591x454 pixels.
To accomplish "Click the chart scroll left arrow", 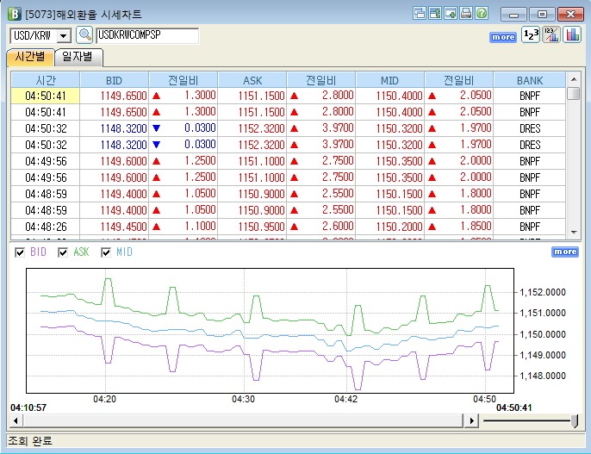I will click(16, 420).
